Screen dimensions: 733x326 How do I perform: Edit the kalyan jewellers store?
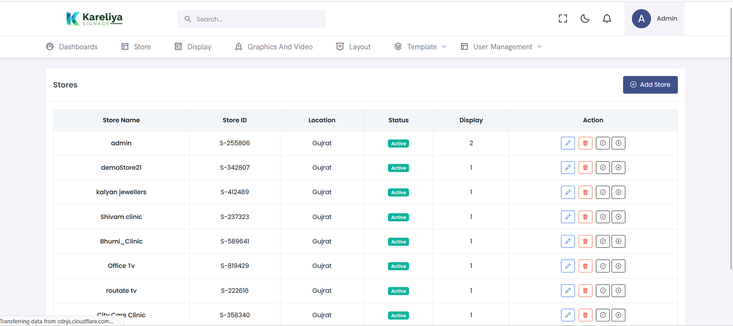[x=568, y=192]
